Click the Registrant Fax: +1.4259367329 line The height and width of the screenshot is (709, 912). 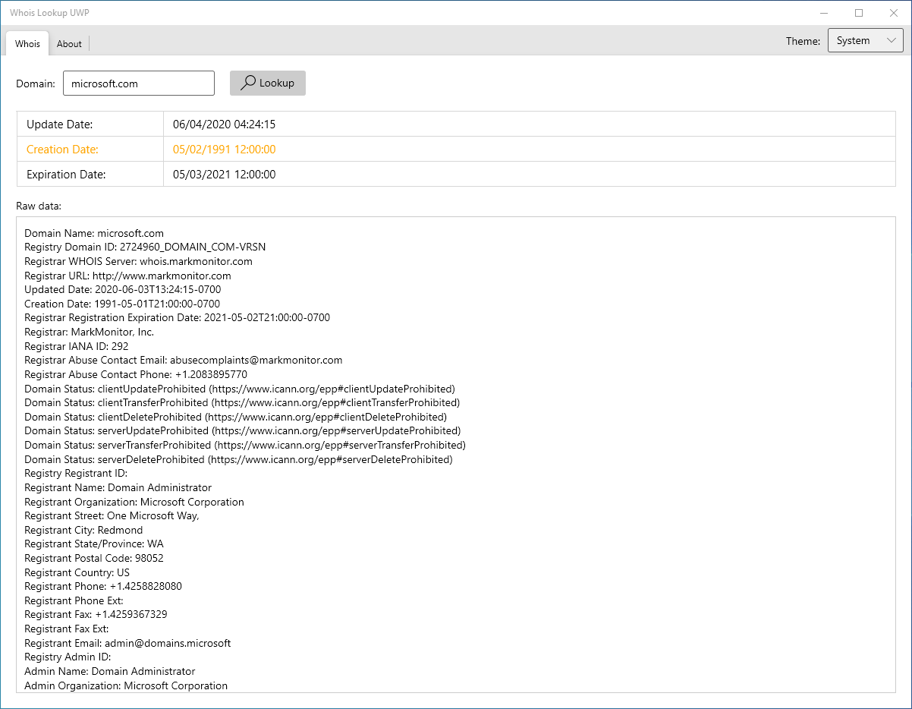96,614
